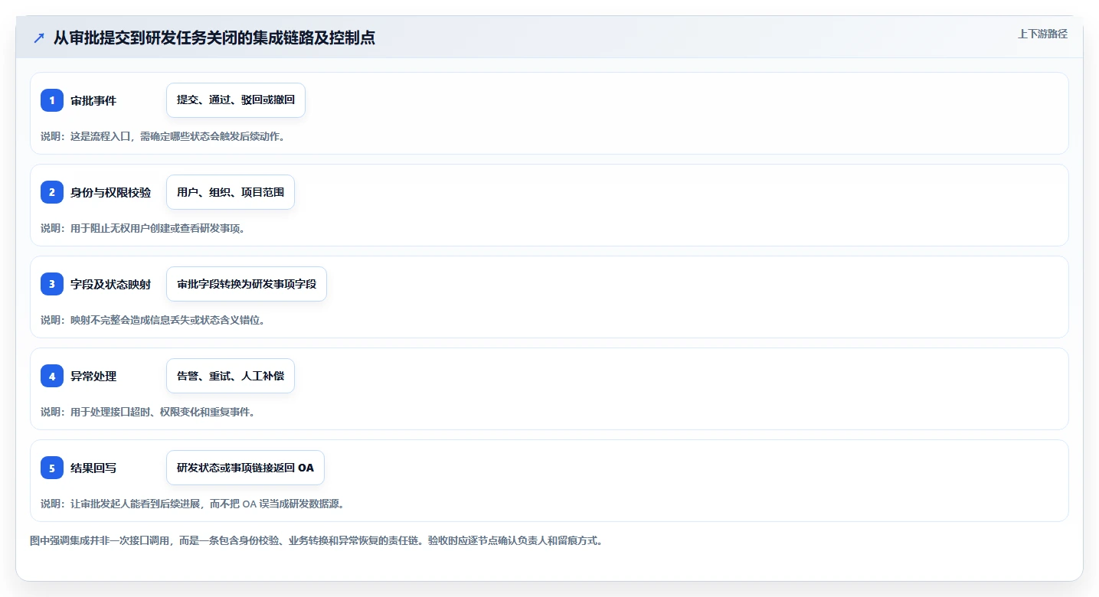Click the 审批字段转换为研发事项字段 chip
This screenshot has height=597, width=1099.
pyautogui.click(x=247, y=284)
